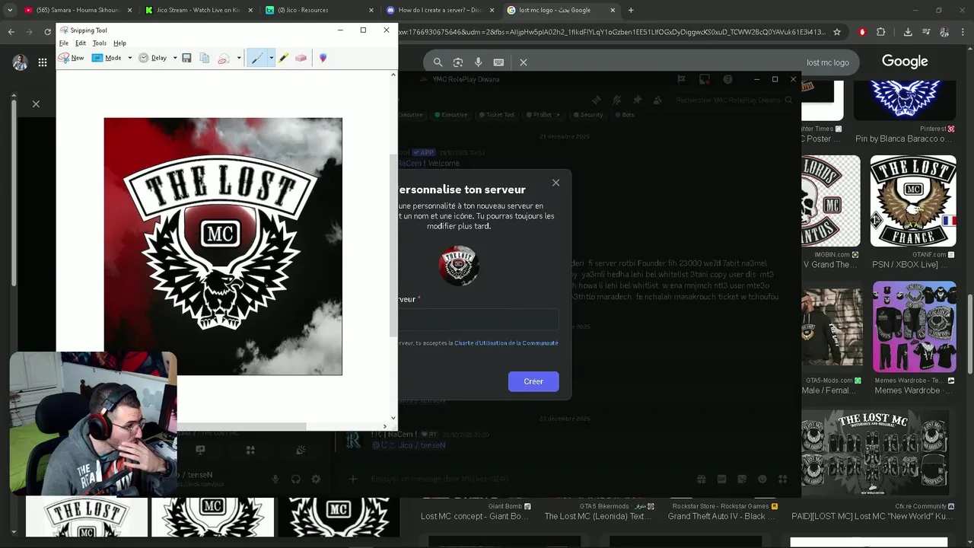This screenshot has height=548, width=974.
Task: Save the snip with floppy icon
Action: pos(186,58)
